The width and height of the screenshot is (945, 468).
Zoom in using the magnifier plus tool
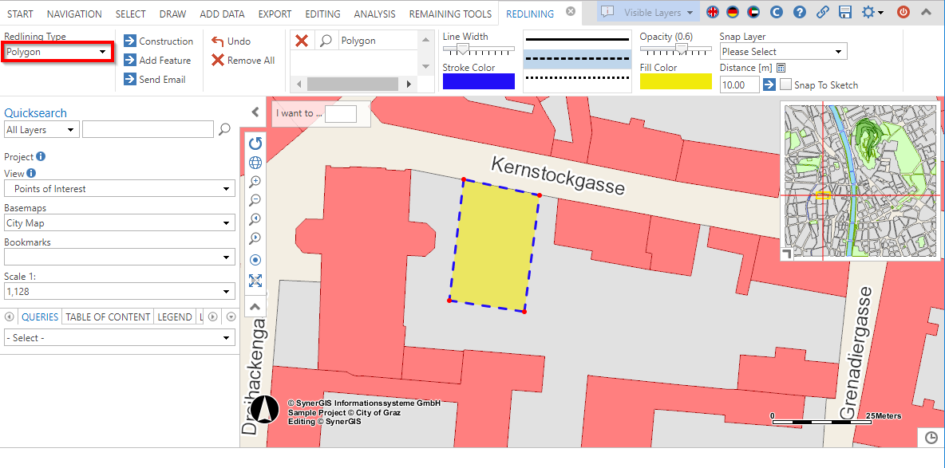click(x=255, y=181)
